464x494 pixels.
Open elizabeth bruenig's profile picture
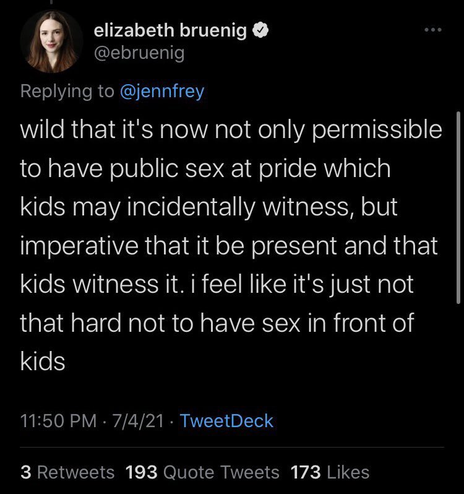click(51, 41)
